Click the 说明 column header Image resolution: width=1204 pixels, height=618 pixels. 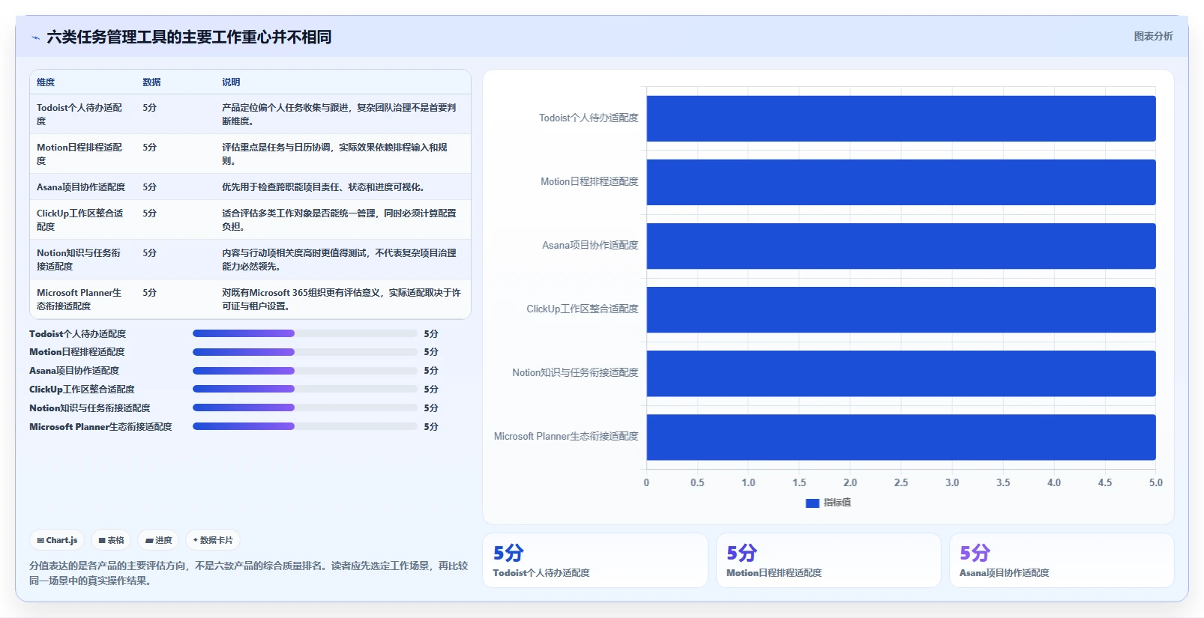[231, 82]
